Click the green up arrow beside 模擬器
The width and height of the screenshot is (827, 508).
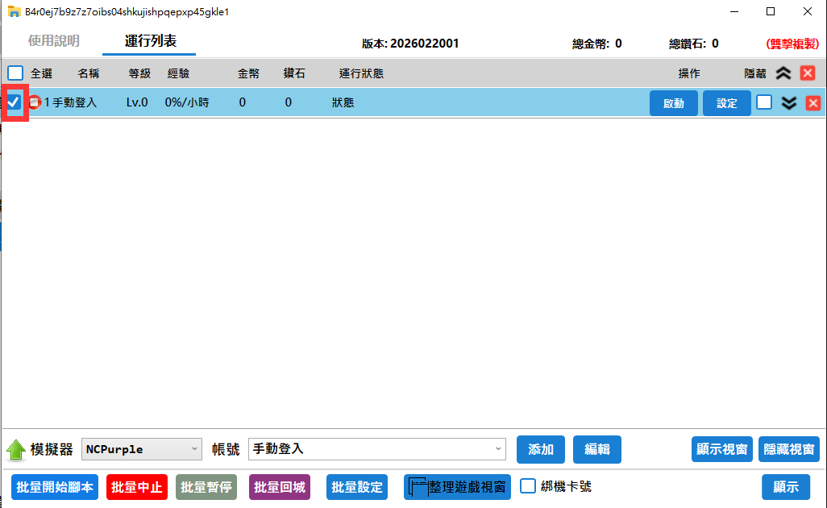[x=16, y=450]
